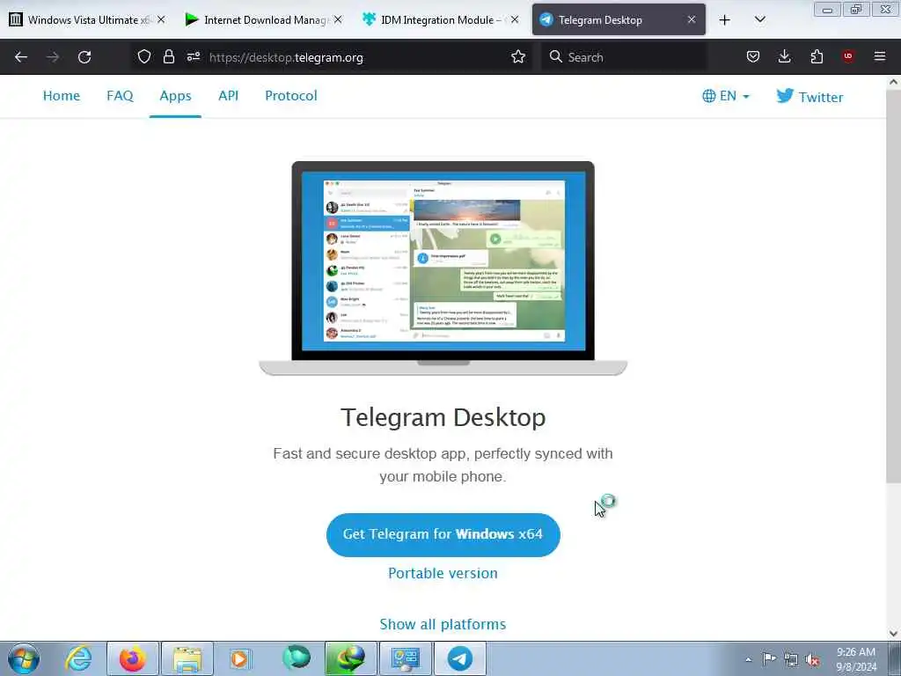Open Windows Explorer from the taskbar
The image size is (901, 676).
pyautogui.click(x=187, y=658)
